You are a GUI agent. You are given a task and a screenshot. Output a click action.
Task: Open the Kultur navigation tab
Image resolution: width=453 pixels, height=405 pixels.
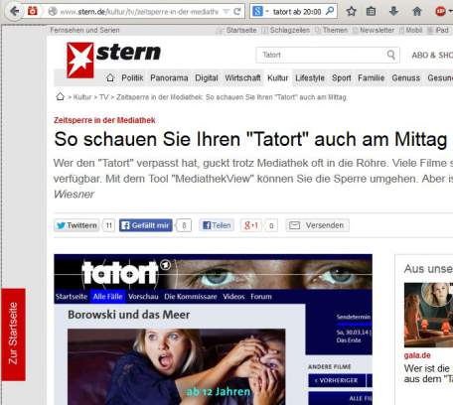point(277,78)
